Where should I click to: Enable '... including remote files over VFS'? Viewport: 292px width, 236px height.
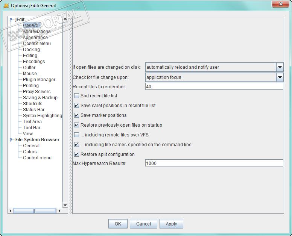pos(76,135)
